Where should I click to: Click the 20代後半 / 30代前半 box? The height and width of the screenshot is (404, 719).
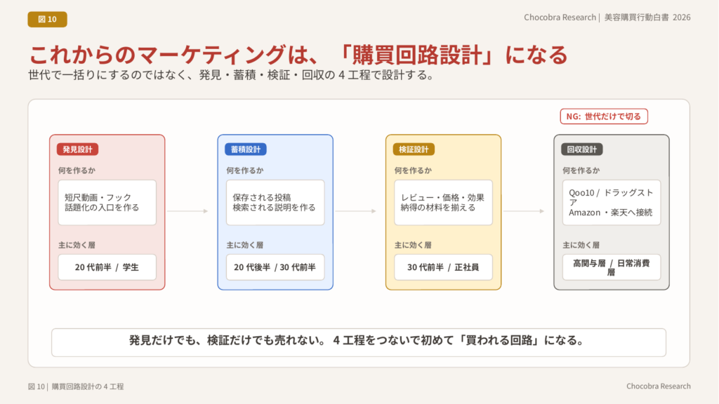click(275, 267)
